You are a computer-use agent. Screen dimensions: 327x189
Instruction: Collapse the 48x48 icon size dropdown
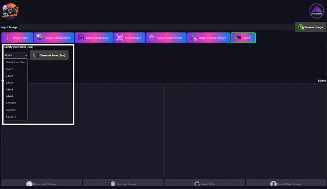pyautogui.click(x=16, y=55)
